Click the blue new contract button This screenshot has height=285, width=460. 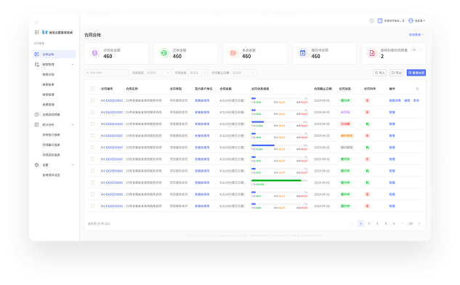tap(416, 73)
